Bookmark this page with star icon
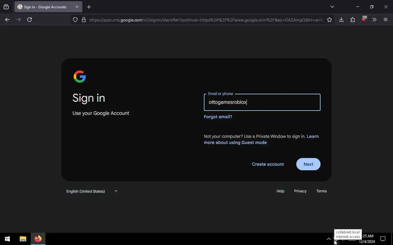The width and height of the screenshot is (393, 245). click(x=329, y=20)
